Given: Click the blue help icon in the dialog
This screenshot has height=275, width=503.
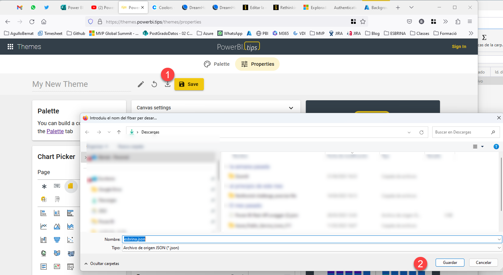Looking at the screenshot, I should tap(496, 147).
